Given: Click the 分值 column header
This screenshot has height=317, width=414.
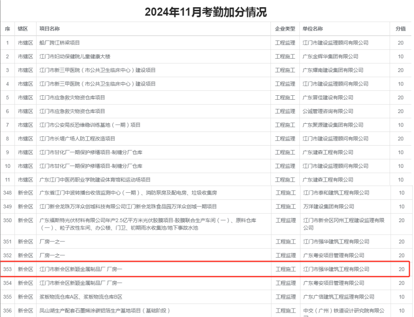Looking at the screenshot, I should tap(401, 29).
